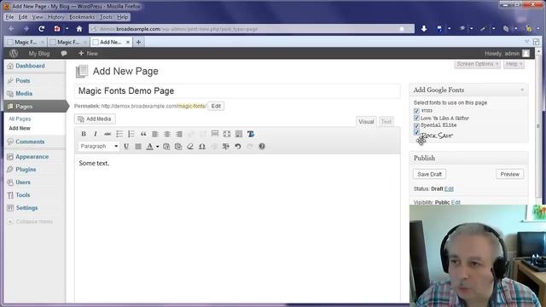Open the + New admin bar menu
The image size is (546, 307).
89,53
